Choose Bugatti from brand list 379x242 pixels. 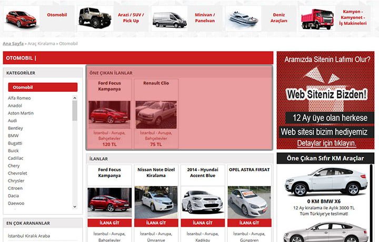[x=15, y=143]
